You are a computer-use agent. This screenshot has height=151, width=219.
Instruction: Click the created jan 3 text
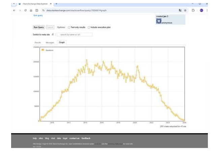162,16
